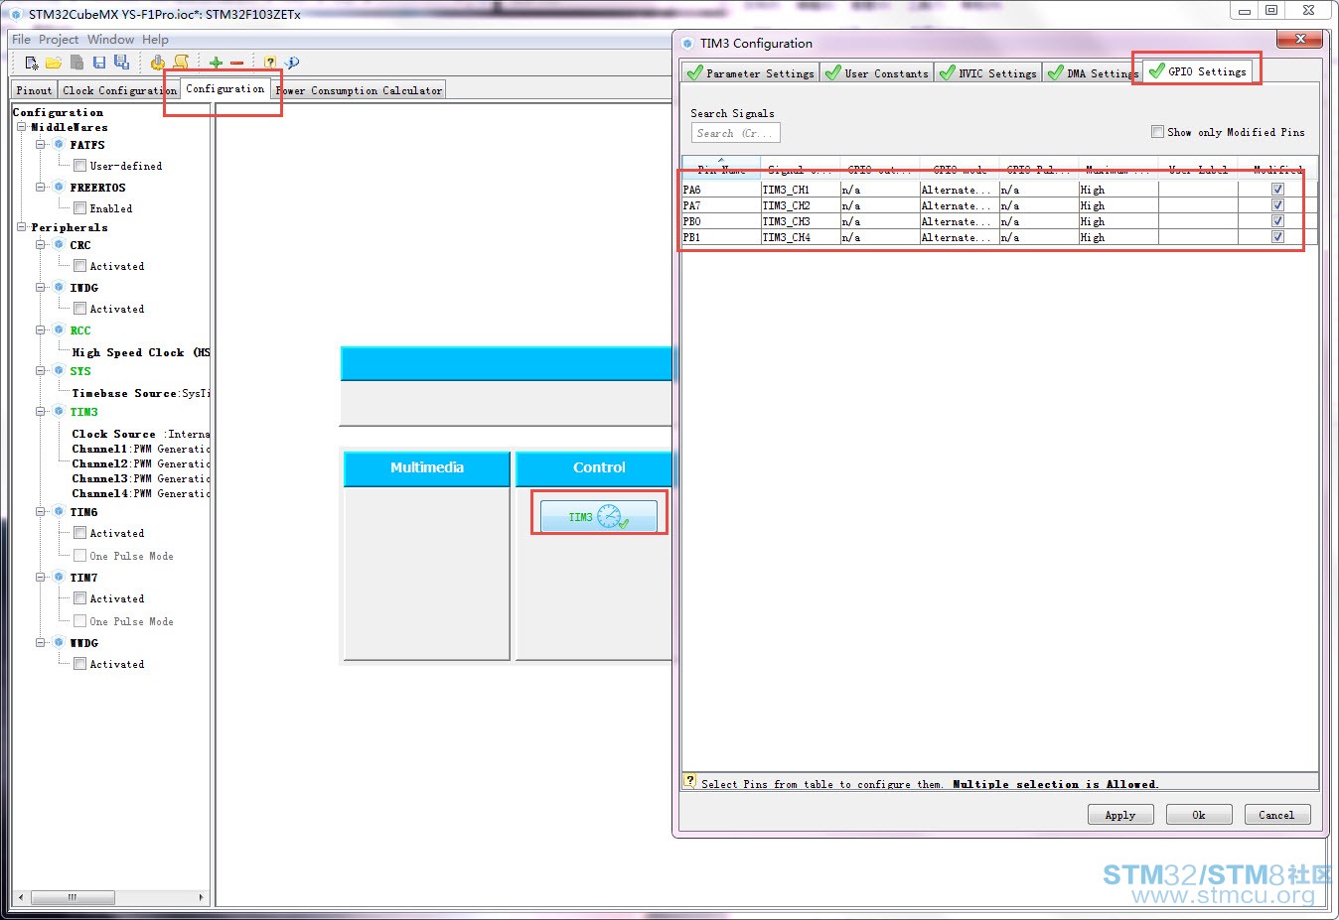Collapse the FREERTOS tree node
The width and height of the screenshot is (1339, 920).
(41, 187)
